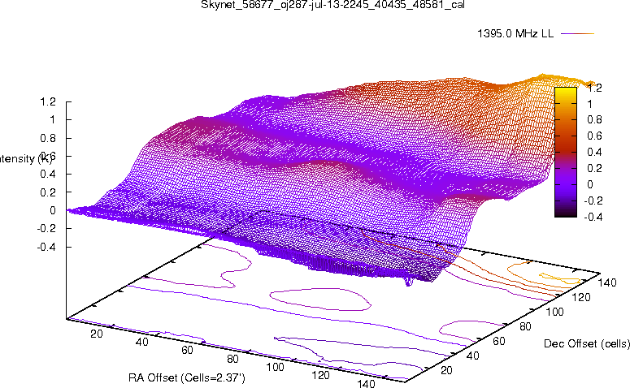Select the legend label 1395.0 MHz LL
This screenshot has width=630, height=388.
point(515,34)
